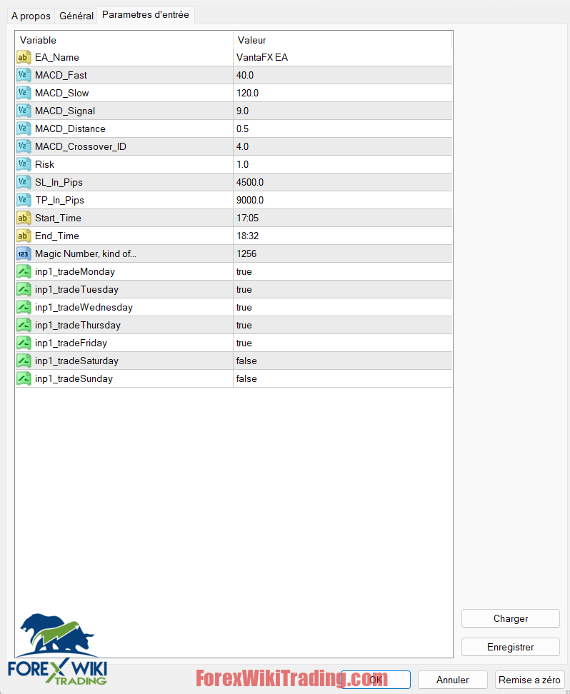This screenshot has width=570, height=694.
Task: Click the boolean icon beside inp1_tradeFriday
Action: tap(24, 343)
